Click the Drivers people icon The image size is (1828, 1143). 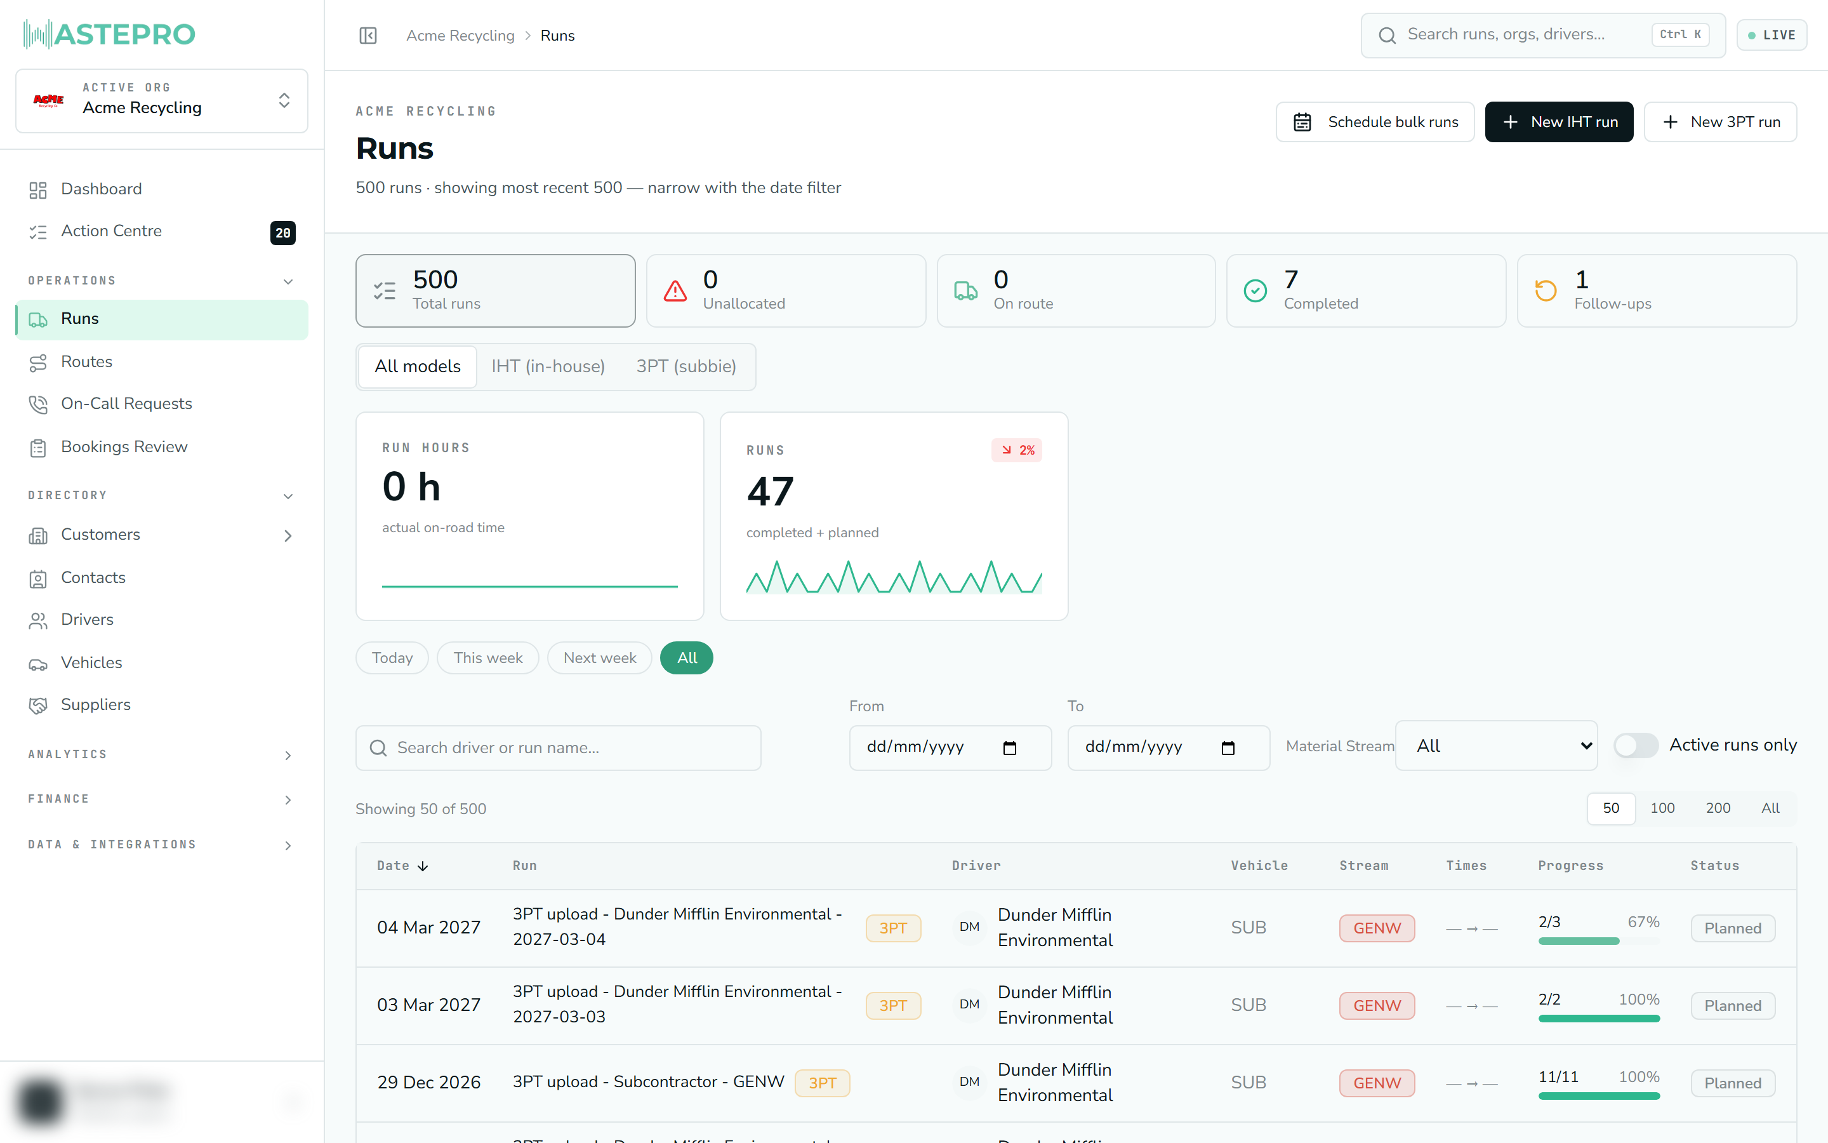(38, 620)
